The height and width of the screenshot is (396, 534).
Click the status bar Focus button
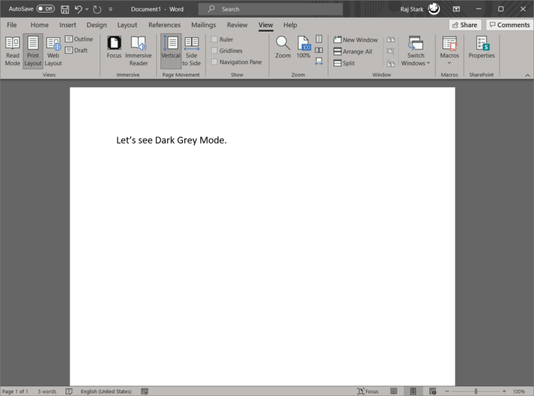pos(368,392)
